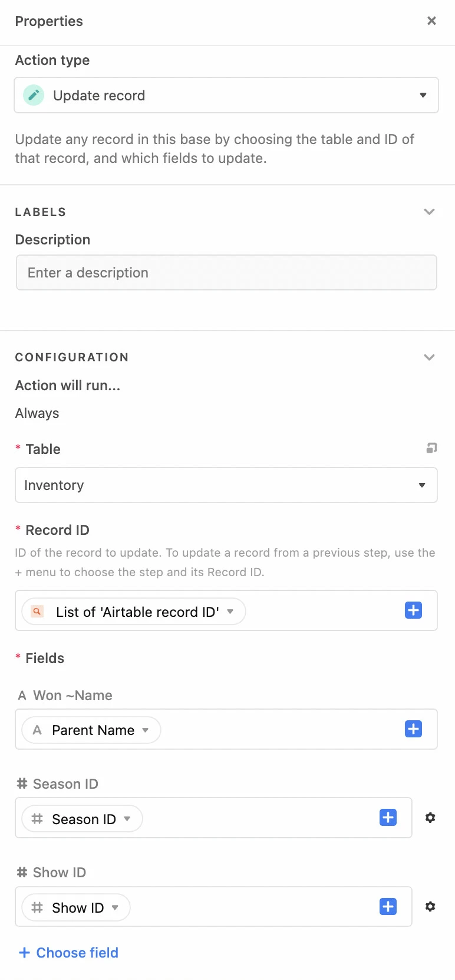Open the Parent Name token dropdown

tap(145, 730)
